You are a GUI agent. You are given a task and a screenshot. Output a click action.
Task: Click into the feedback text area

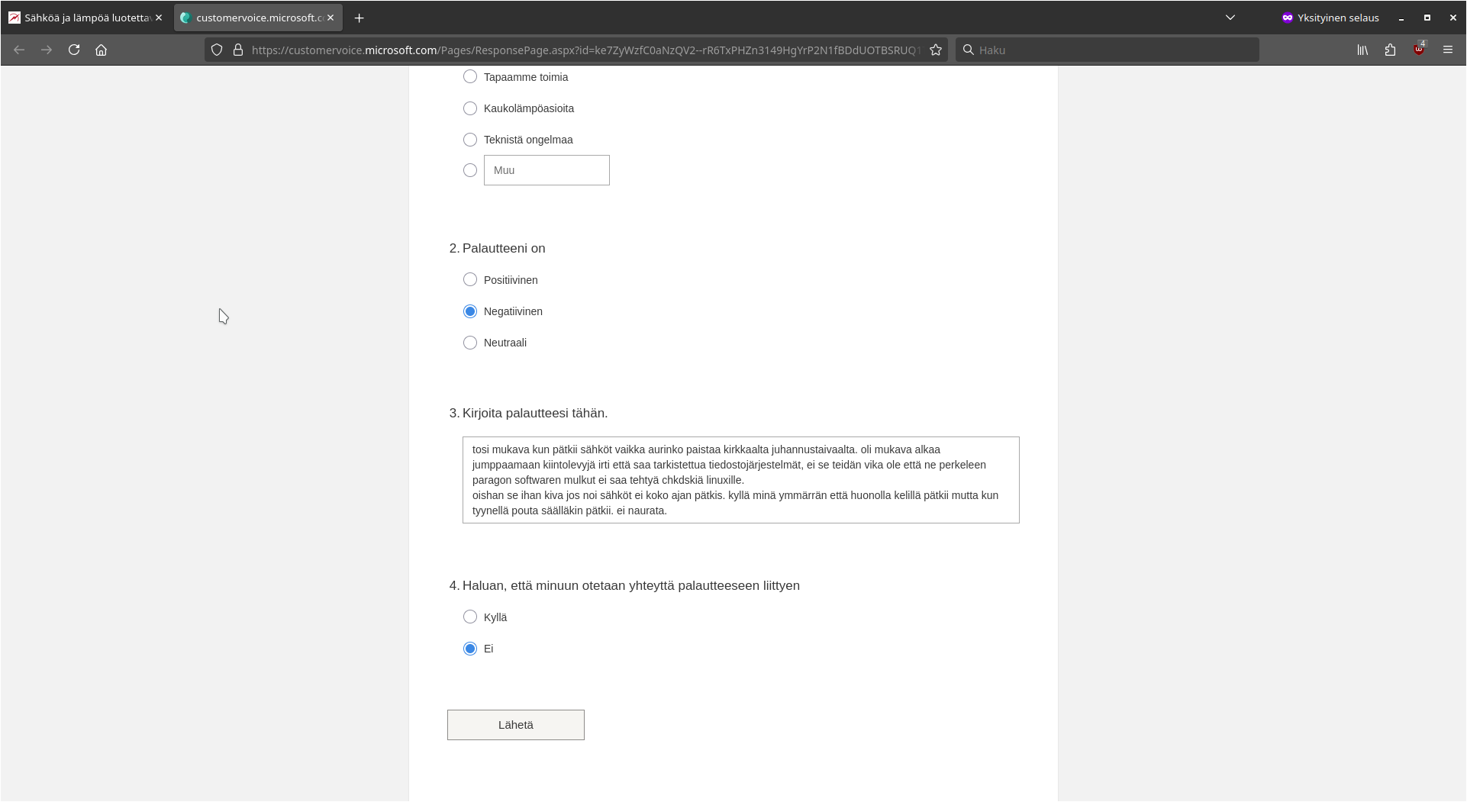click(741, 480)
